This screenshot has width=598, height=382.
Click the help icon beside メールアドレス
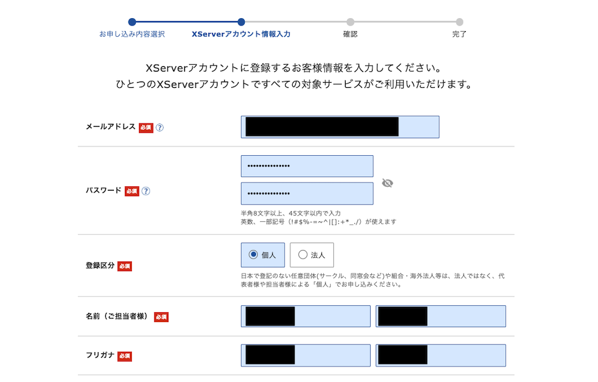click(x=160, y=128)
